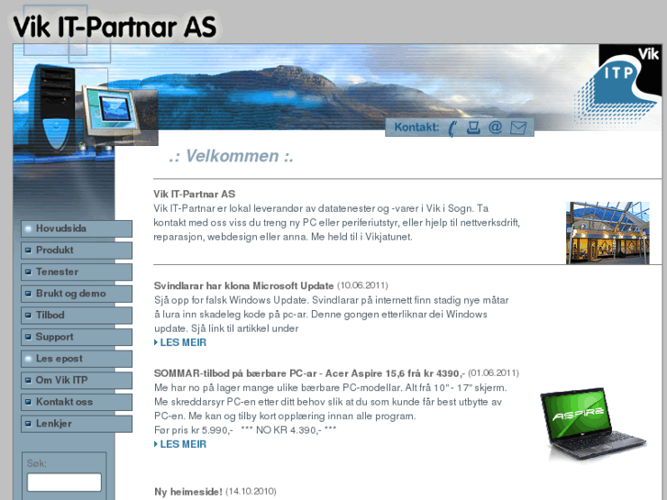The height and width of the screenshot is (500, 667).
Task: Click LES MEIR under SOMMAR-tilbod article
Action: [x=181, y=444]
